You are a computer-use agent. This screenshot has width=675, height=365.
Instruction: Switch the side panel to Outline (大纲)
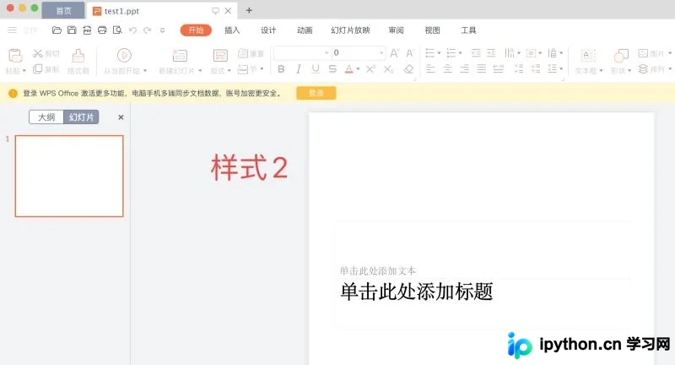coord(46,117)
